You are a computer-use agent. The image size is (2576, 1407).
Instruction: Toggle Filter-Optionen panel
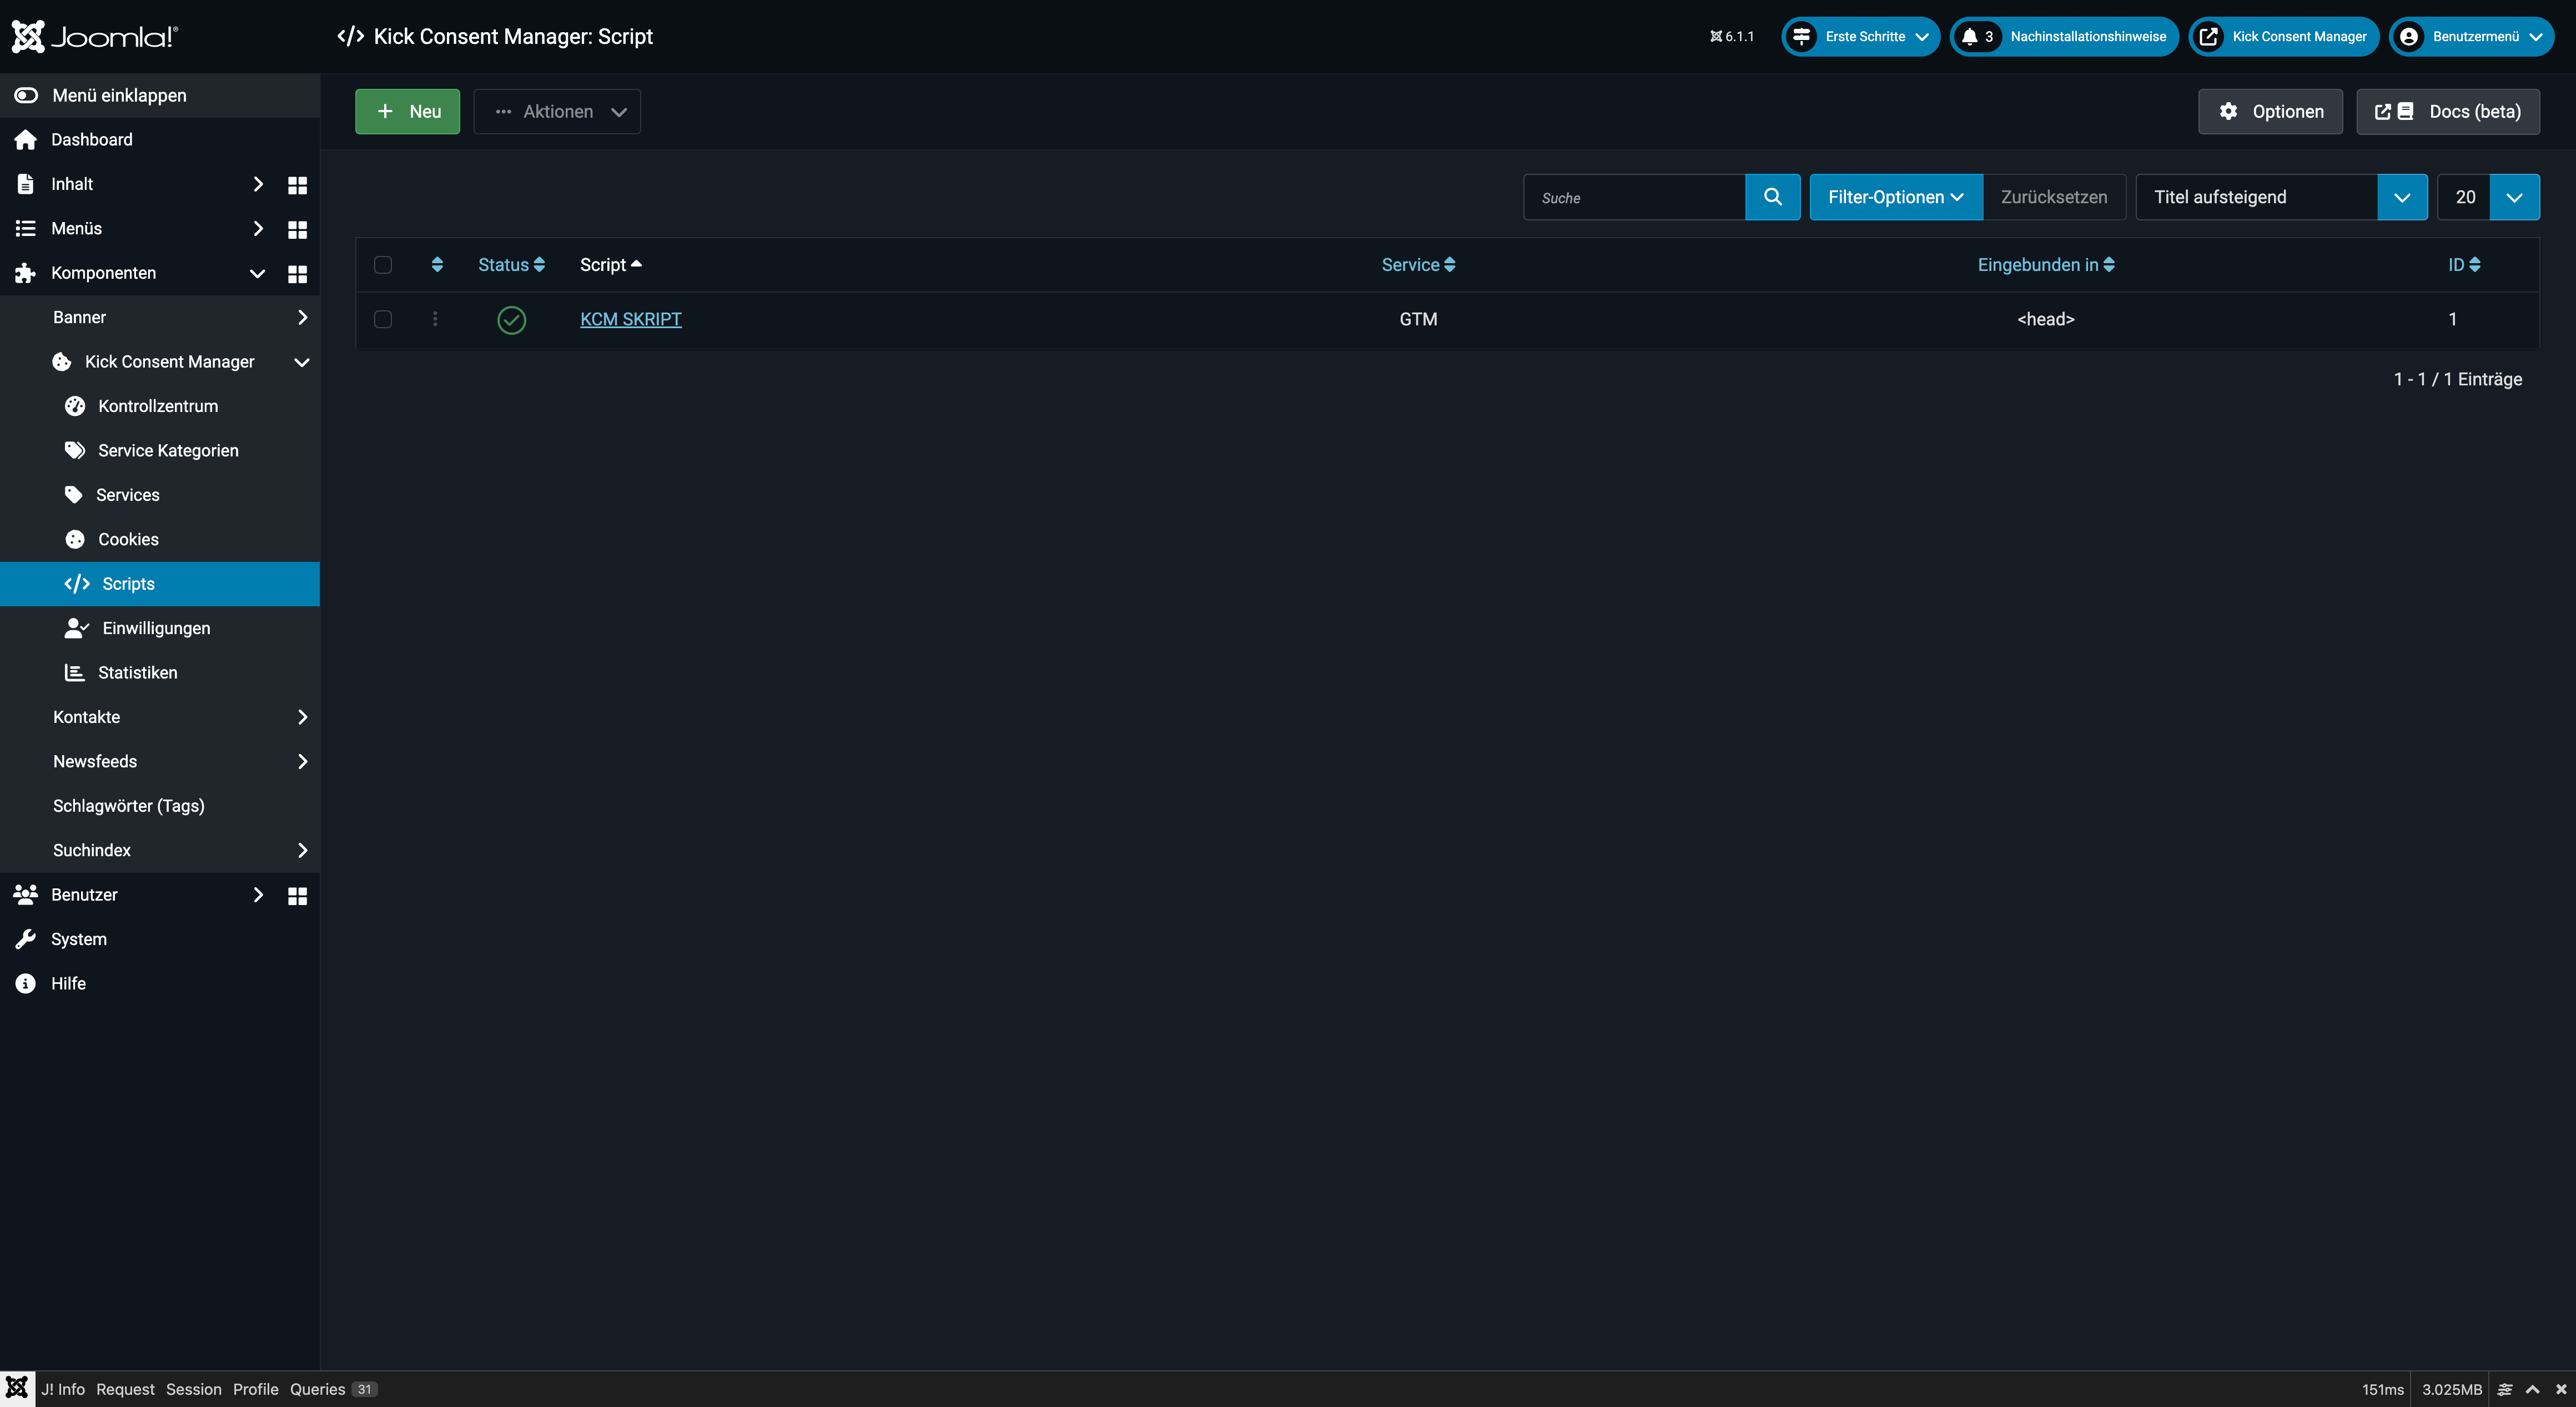1895,197
